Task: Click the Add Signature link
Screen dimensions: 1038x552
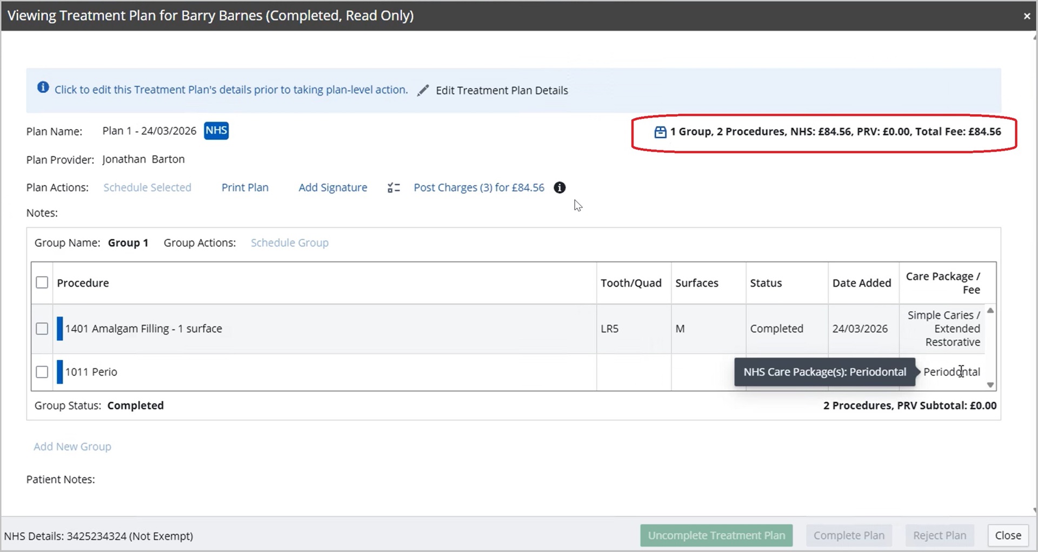Action: (x=332, y=188)
